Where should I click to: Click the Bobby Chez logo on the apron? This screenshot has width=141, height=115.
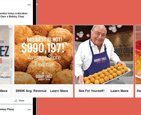[100, 60]
